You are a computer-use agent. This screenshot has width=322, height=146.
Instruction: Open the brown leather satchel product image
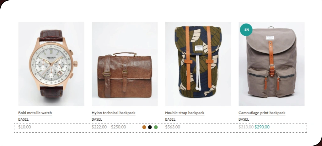coord(125,64)
